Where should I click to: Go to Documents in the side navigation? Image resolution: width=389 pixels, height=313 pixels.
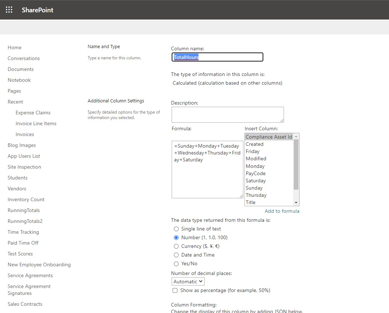coord(21,69)
